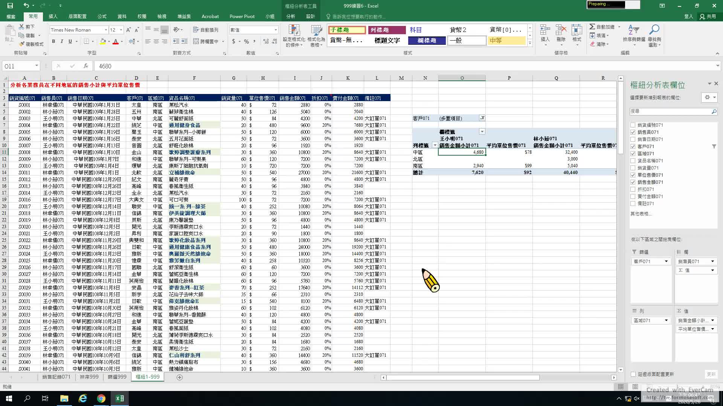Image resolution: width=723 pixels, height=406 pixels.
Task: Apply percent style number format
Action: coord(246,41)
